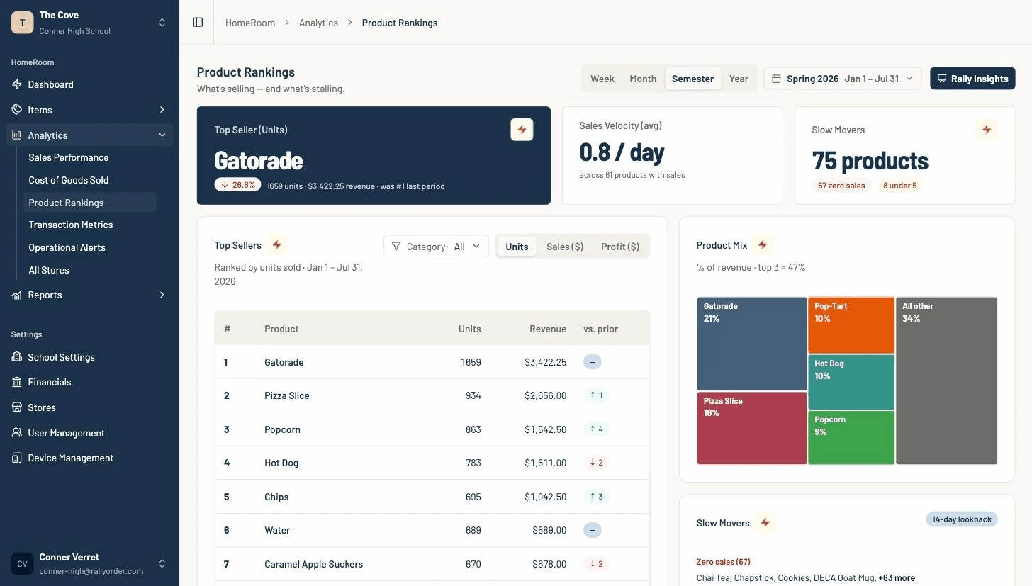Screen dimensions: 1032x586
Task: Click the Hot Dog teal treemap tile
Action: pos(851,382)
